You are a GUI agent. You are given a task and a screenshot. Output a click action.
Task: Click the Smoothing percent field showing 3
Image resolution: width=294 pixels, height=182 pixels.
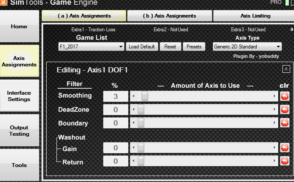click(x=116, y=96)
